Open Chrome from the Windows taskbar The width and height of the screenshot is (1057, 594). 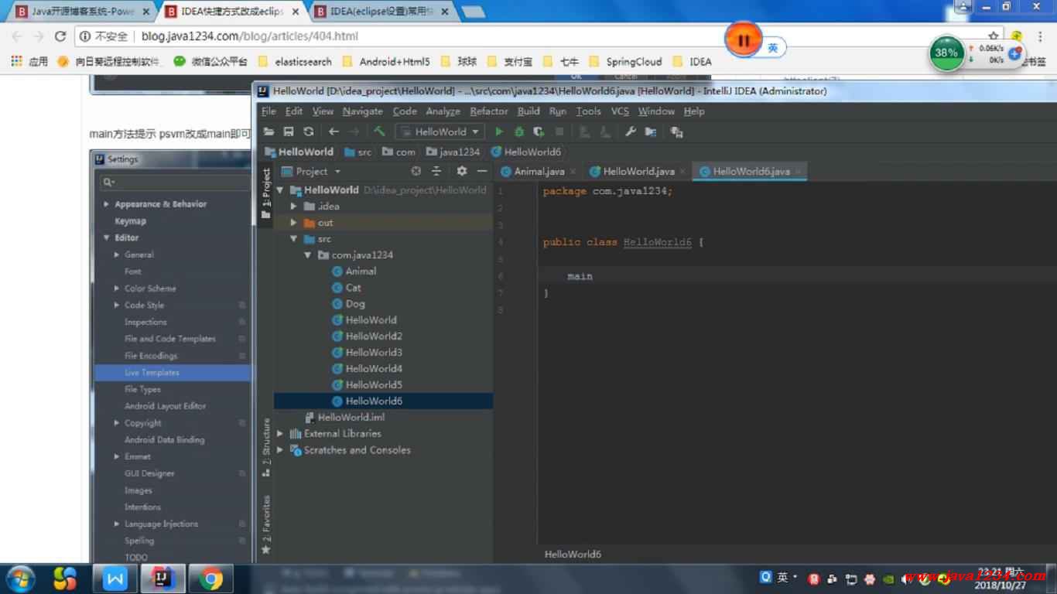[x=210, y=579]
